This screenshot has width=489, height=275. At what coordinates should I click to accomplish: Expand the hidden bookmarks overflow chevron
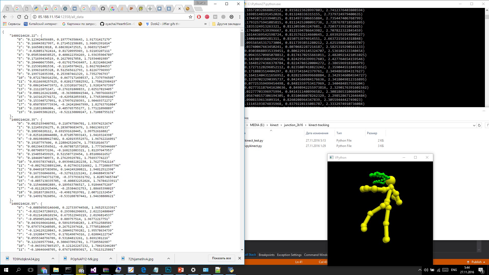click(205, 24)
